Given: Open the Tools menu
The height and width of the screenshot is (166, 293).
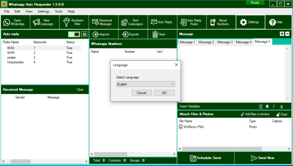Looking at the screenshot, I should tap(59, 11).
